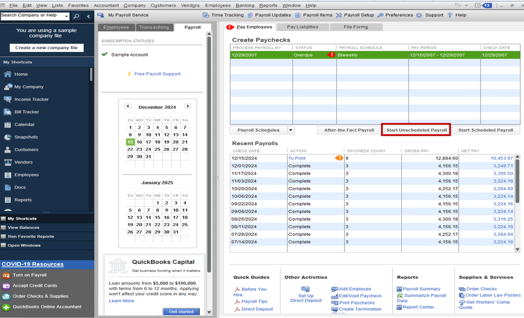Open View Balances section
Image resolution: width=524 pixels, height=318 pixels.
tap(24, 227)
